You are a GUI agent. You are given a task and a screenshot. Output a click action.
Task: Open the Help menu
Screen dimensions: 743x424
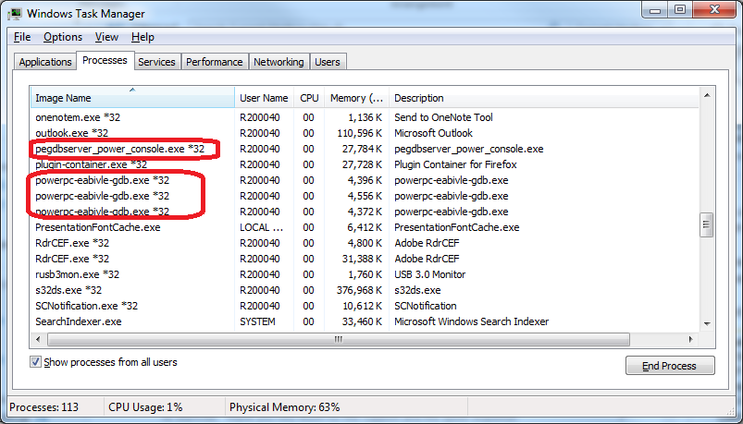click(x=142, y=37)
